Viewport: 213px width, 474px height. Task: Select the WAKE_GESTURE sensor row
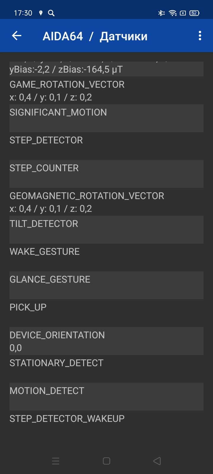106,257
